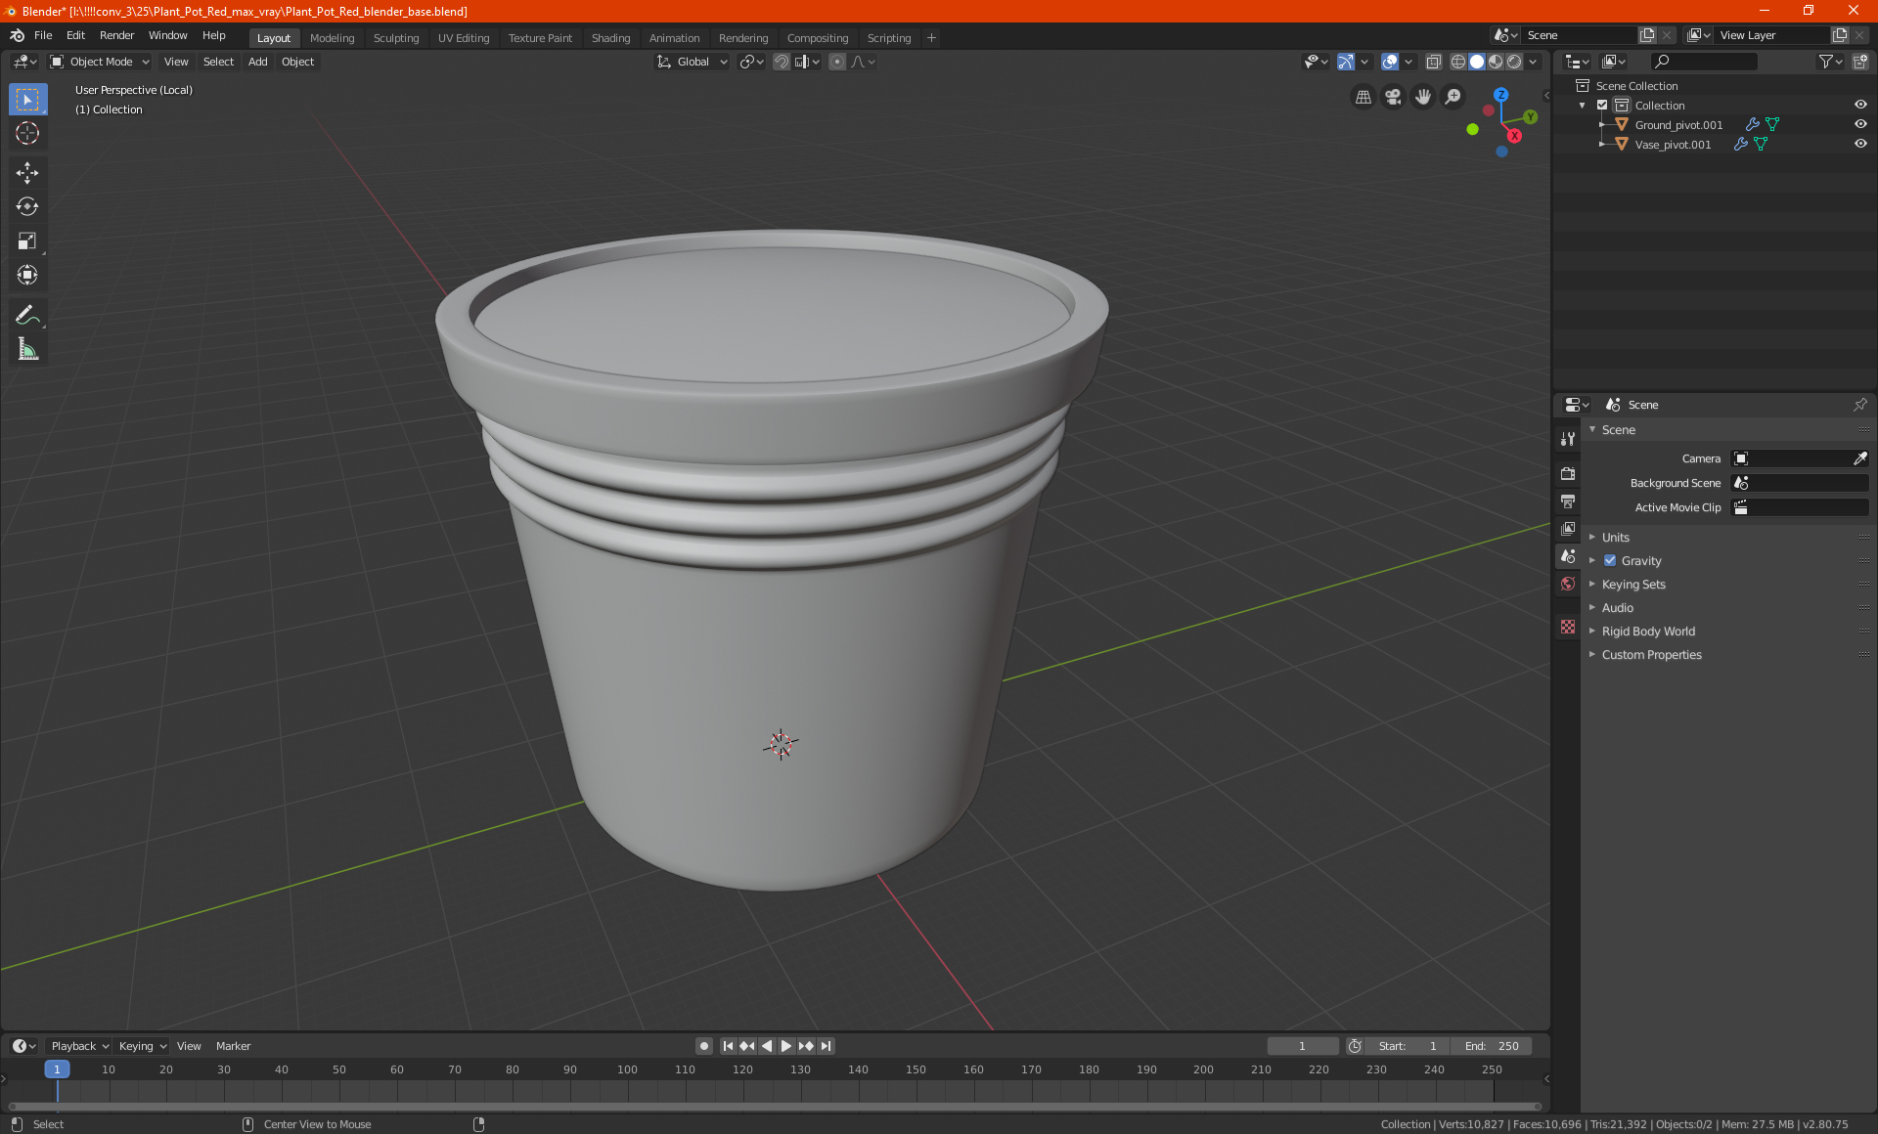Choose the Measure tool
The width and height of the screenshot is (1878, 1134).
tap(27, 349)
